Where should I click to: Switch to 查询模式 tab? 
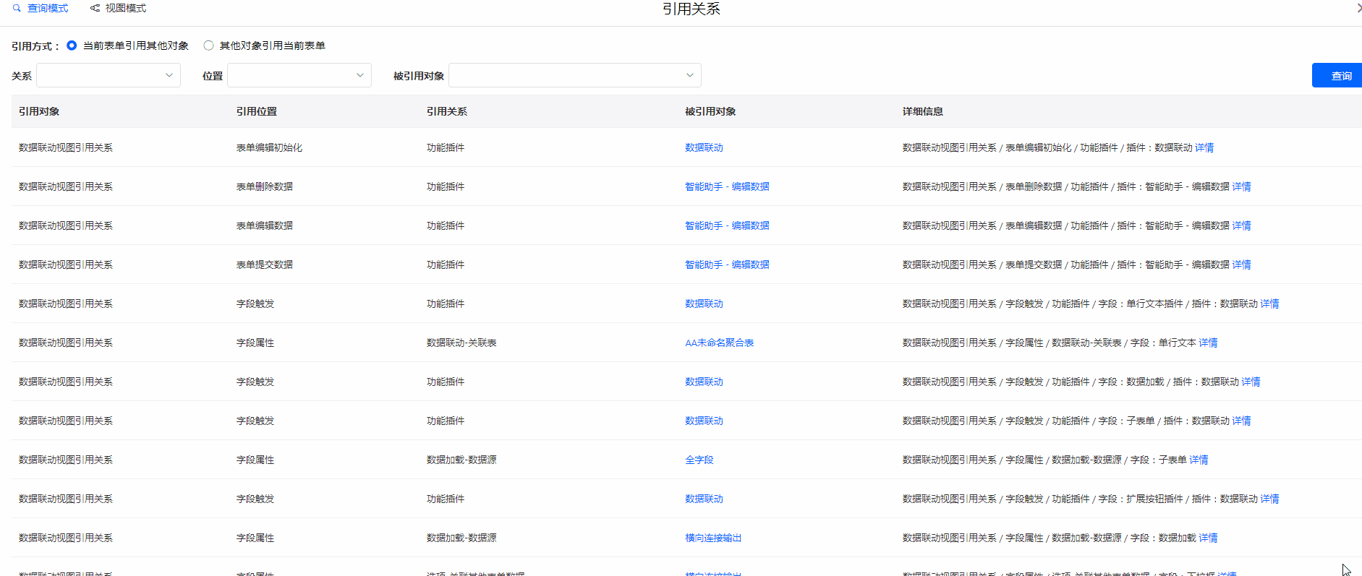pos(48,9)
